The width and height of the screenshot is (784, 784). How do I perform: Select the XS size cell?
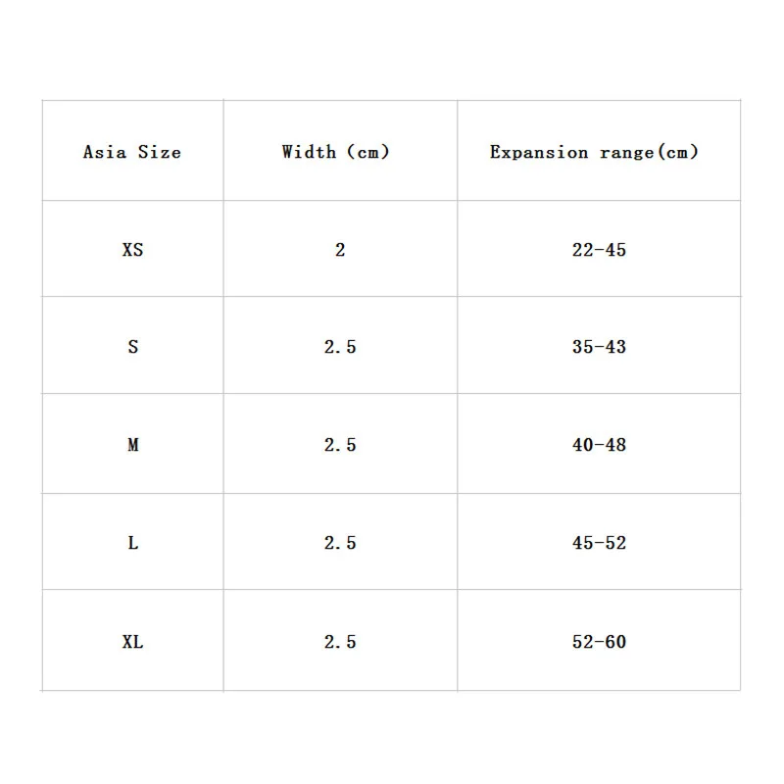click(x=132, y=249)
